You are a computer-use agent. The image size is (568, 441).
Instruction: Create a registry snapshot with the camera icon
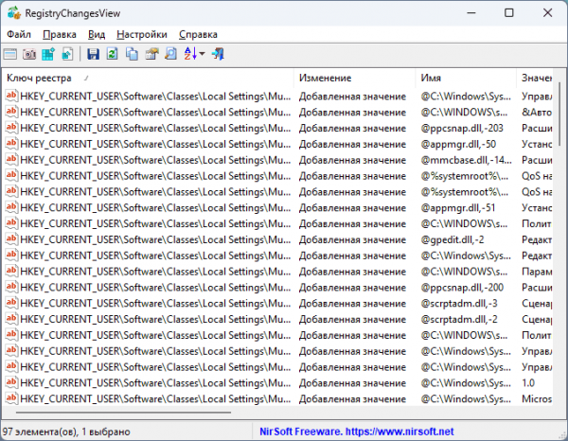coord(29,54)
